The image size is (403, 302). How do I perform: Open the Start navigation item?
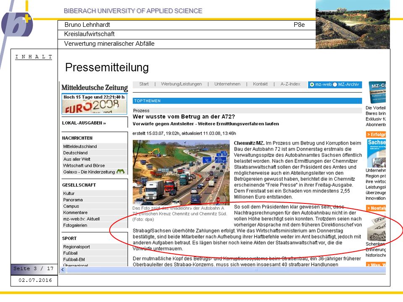click(x=144, y=84)
